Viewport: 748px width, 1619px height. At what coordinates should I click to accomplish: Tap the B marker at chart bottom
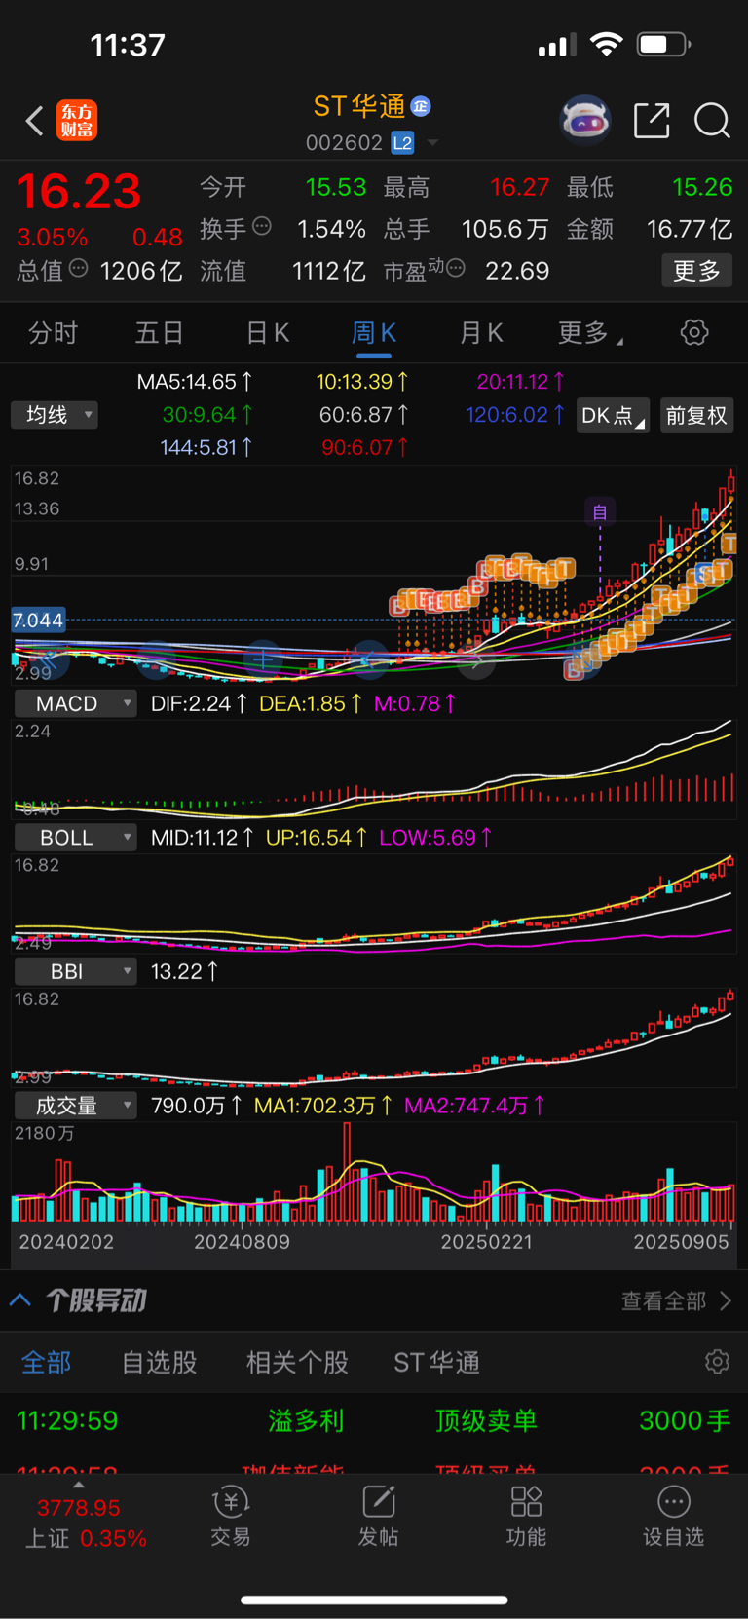click(x=574, y=670)
